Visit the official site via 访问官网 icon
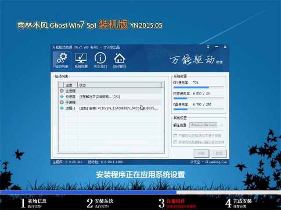This screenshot has width=281, height=210. 119,60
